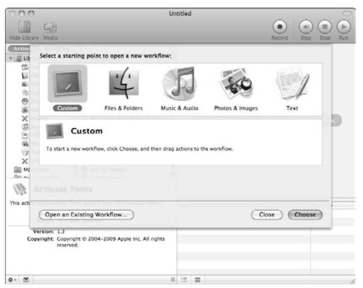
Task: Open the gear action menu at bottom left
Action: [12, 280]
